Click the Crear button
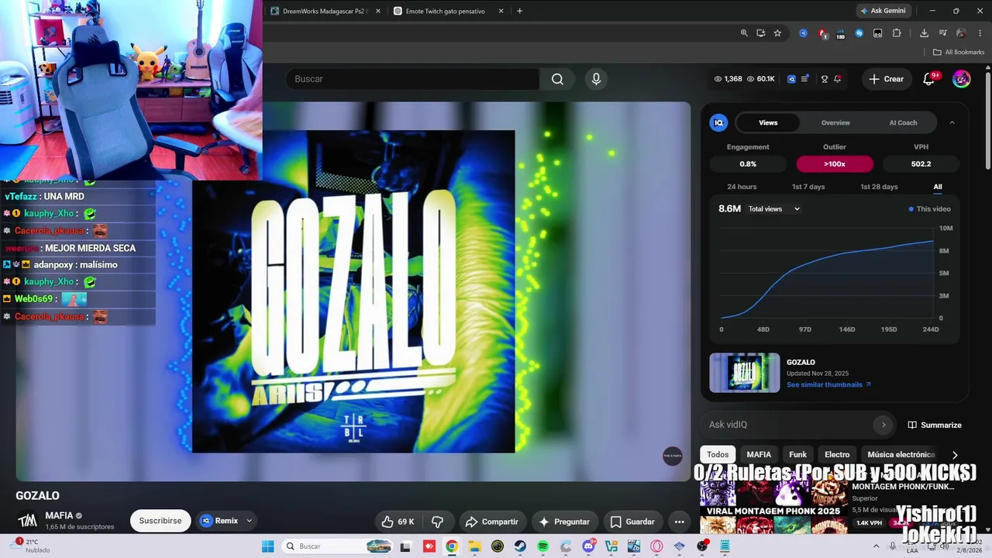The width and height of the screenshot is (992, 558). click(x=886, y=79)
